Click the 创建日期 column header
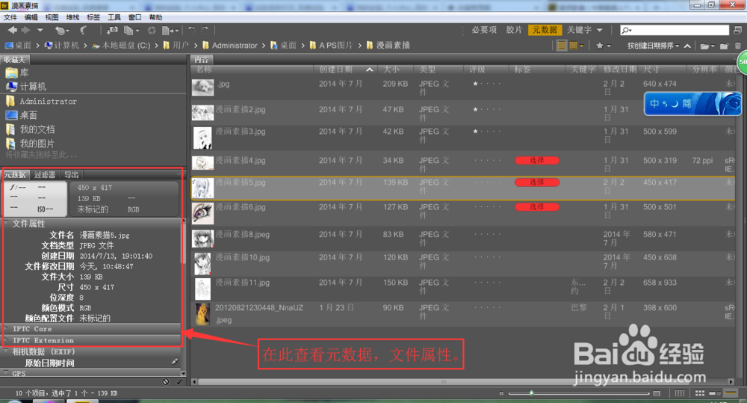 (x=336, y=70)
